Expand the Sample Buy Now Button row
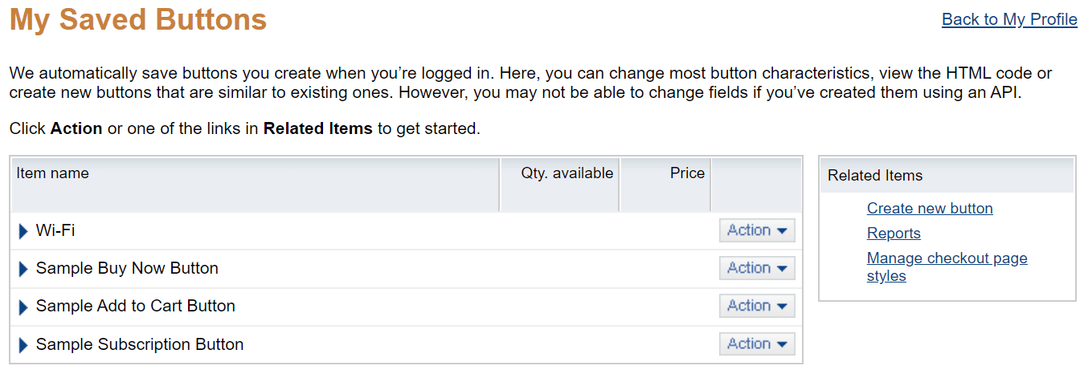Viewport: 1084px width, 370px height. (23, 270)
